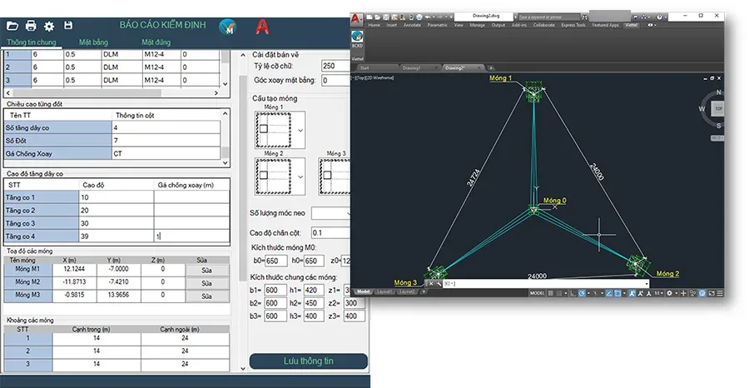Click Móng 1 foundation diagram thumbnail

point(273,130)
